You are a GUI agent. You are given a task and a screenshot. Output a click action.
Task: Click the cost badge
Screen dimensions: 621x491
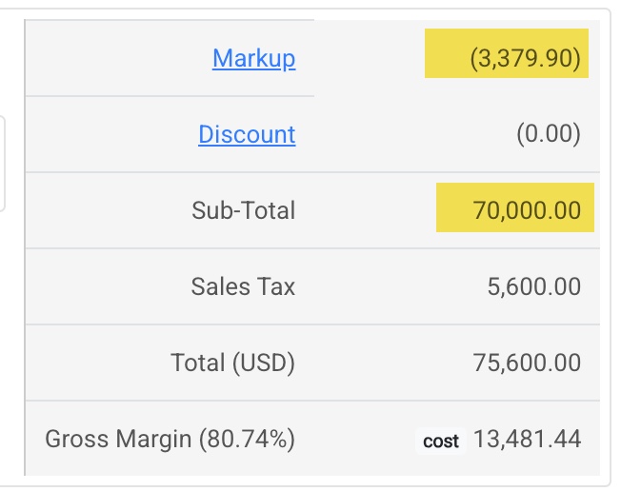click(x=441, y=441)
